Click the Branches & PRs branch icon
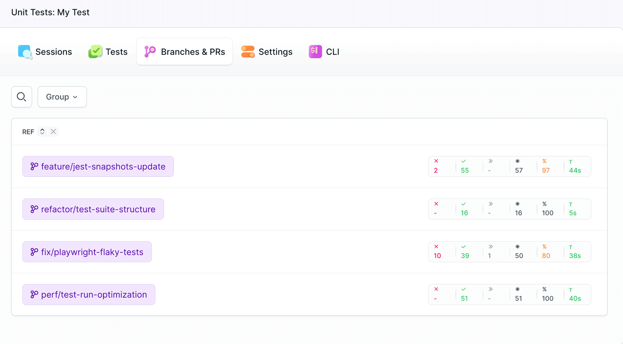Viewport: 623px width, 344px height. tap(150, 52)
